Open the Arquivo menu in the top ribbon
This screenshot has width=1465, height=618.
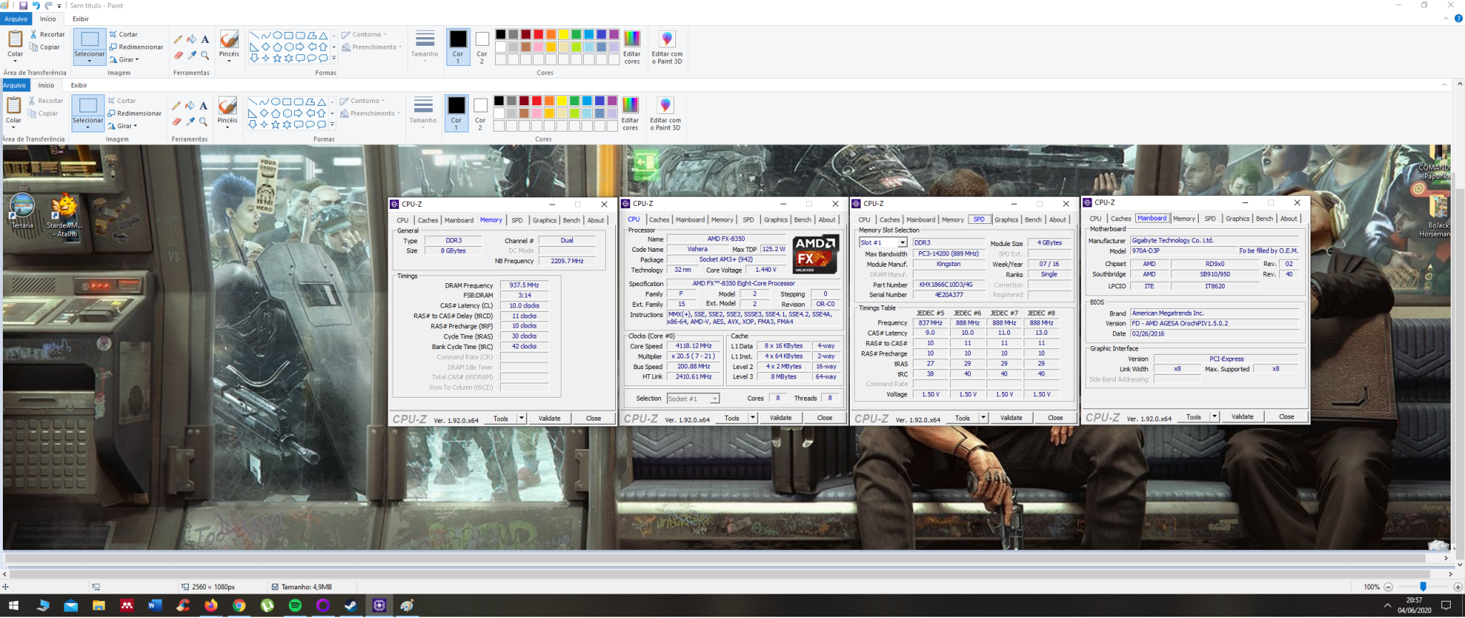click(16, 19)
